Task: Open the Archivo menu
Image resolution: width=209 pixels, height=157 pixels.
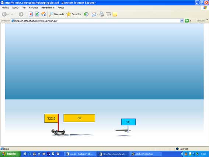Action: pyautogui.click(x=6, y=8)
